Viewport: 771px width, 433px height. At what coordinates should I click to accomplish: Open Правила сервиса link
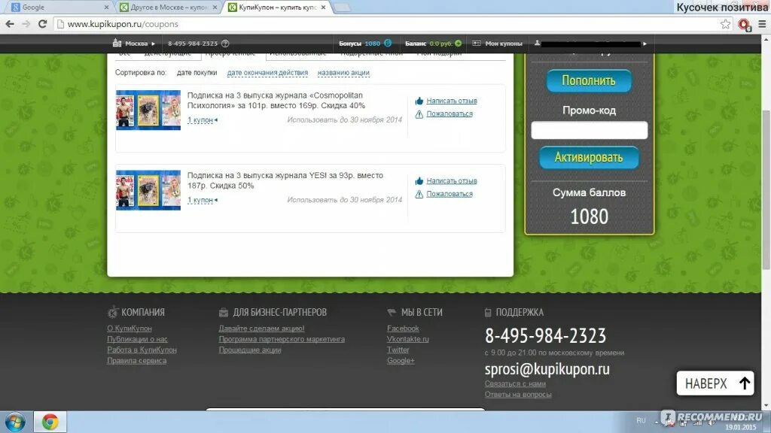(137, 360)
